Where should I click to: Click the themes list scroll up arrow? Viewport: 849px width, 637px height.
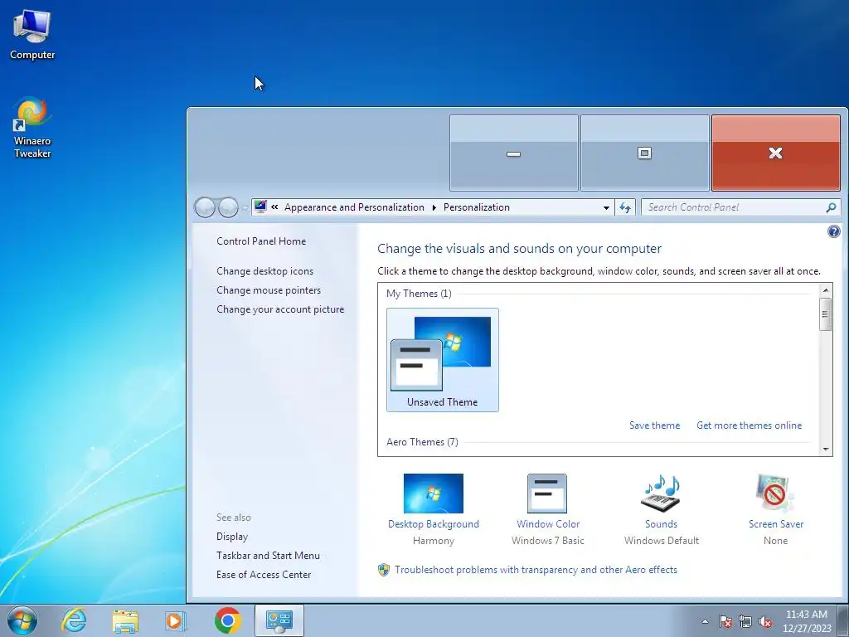tap(826, 290)
